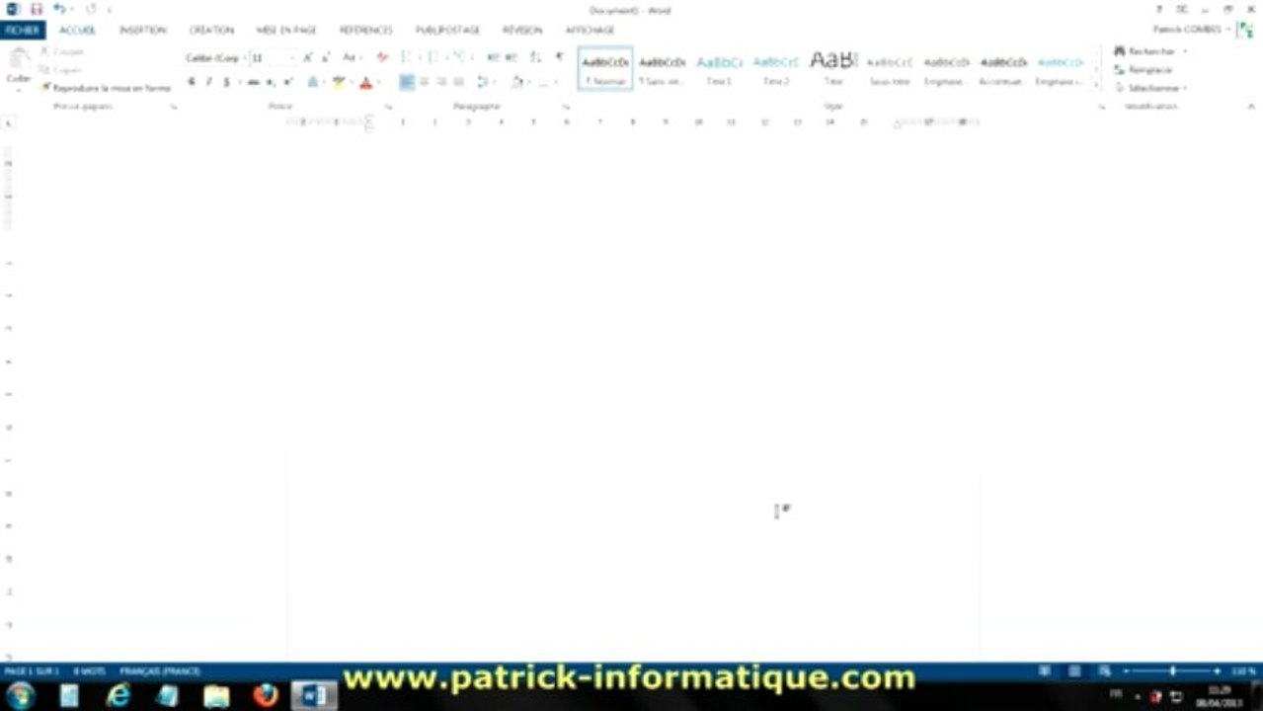Open the PUBLIPOSTAGE ribbon tab
The image size is (1263, 711).
[447, 31]
